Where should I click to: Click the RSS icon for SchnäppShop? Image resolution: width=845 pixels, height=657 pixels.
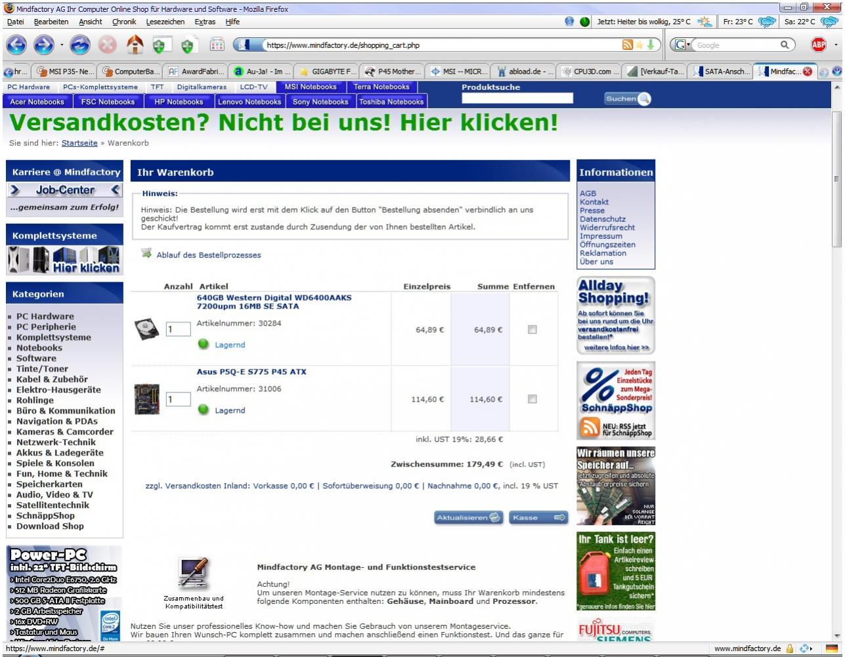589,429
